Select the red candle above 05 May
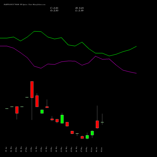Image resolution: width=157 pixels, height=157 pixels. point(17,110)
